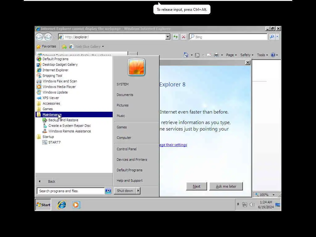Open Control Panel
The width and height of the screenshot is (316, 237).
[x=126, y=149]
